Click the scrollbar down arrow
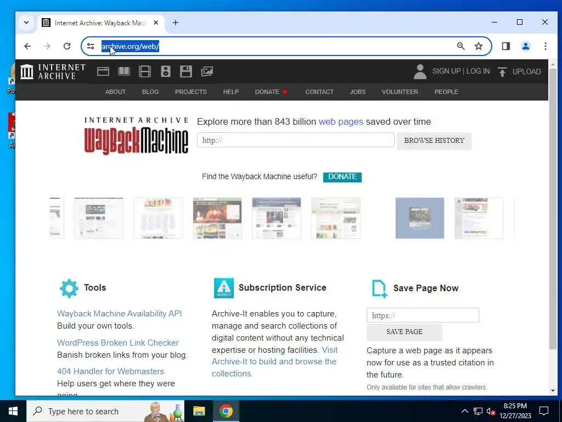The height and width of the screenshot is (422, 562). click(553, 391)
